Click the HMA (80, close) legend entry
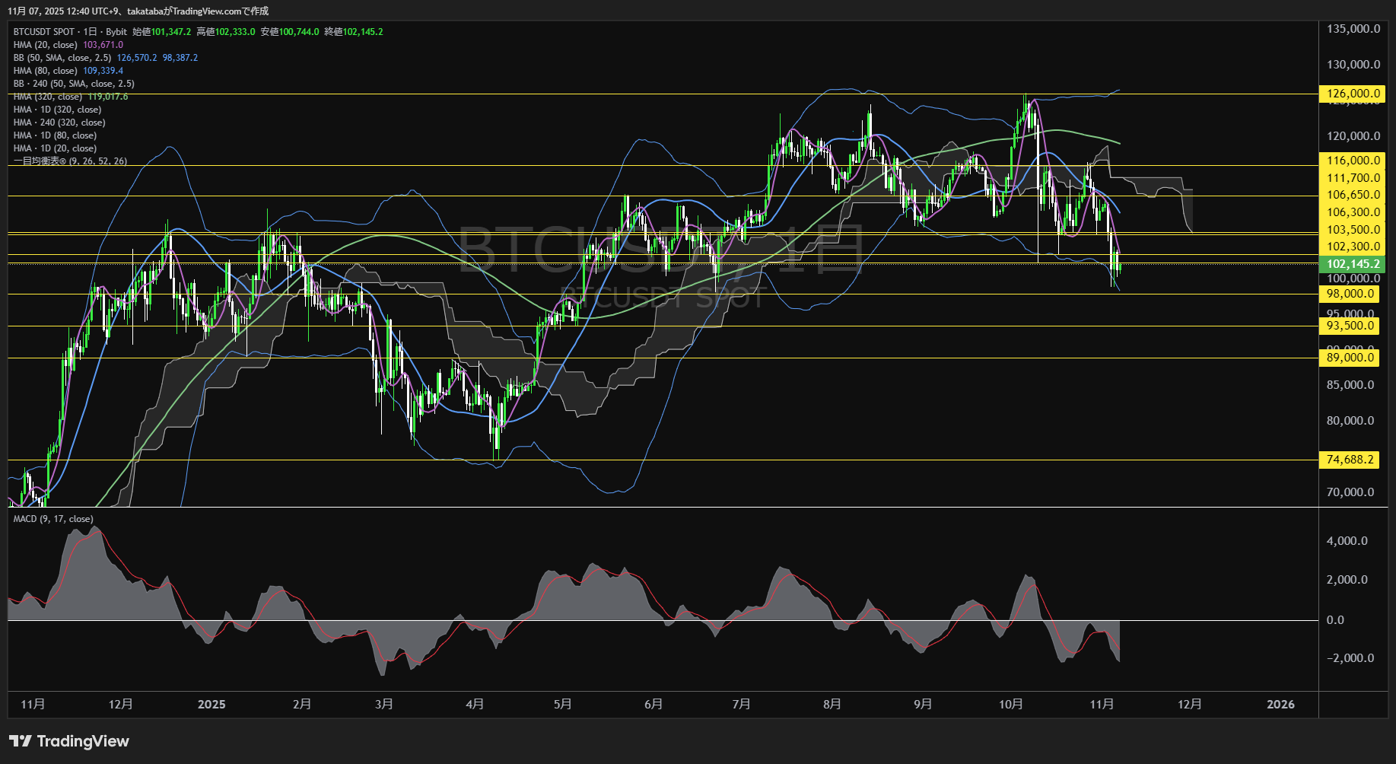The image size is (1396, 764). pyautogui.click(x=46, y=71)
